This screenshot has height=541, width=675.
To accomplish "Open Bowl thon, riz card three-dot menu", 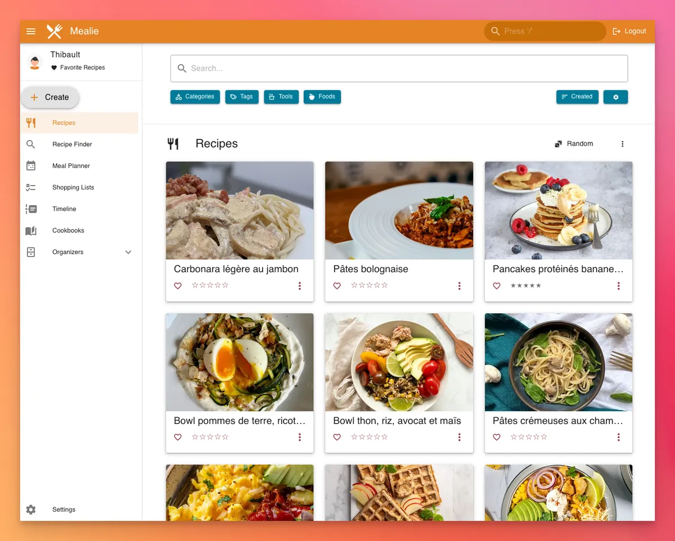I will pyautogui.click(x=459, y=437).
